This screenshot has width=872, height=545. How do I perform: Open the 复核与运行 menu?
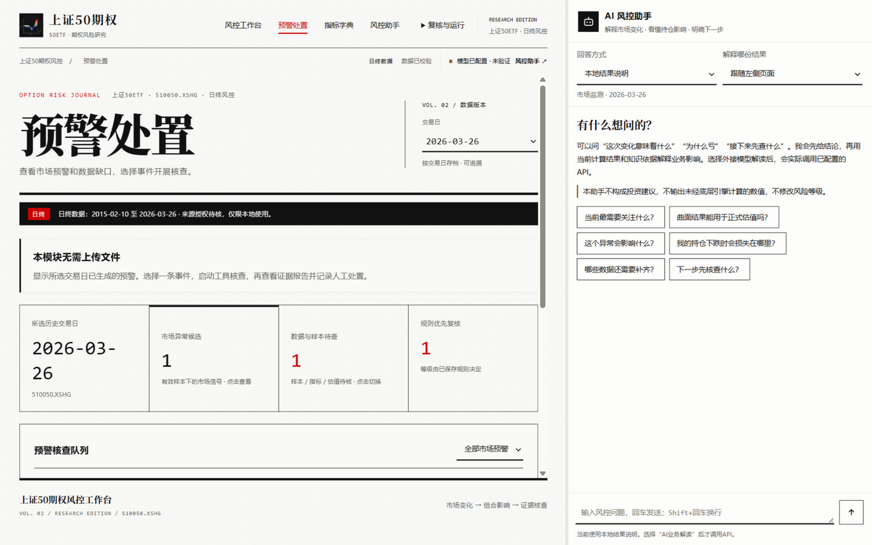click(x=443, y=25)
